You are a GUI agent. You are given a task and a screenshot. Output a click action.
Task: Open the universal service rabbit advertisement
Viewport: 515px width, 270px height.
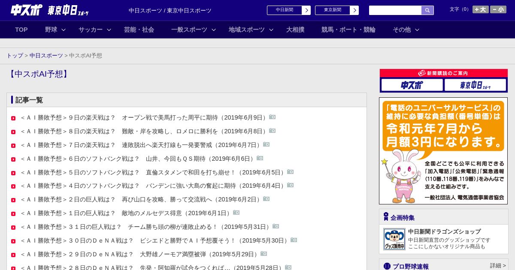point(443,151)
